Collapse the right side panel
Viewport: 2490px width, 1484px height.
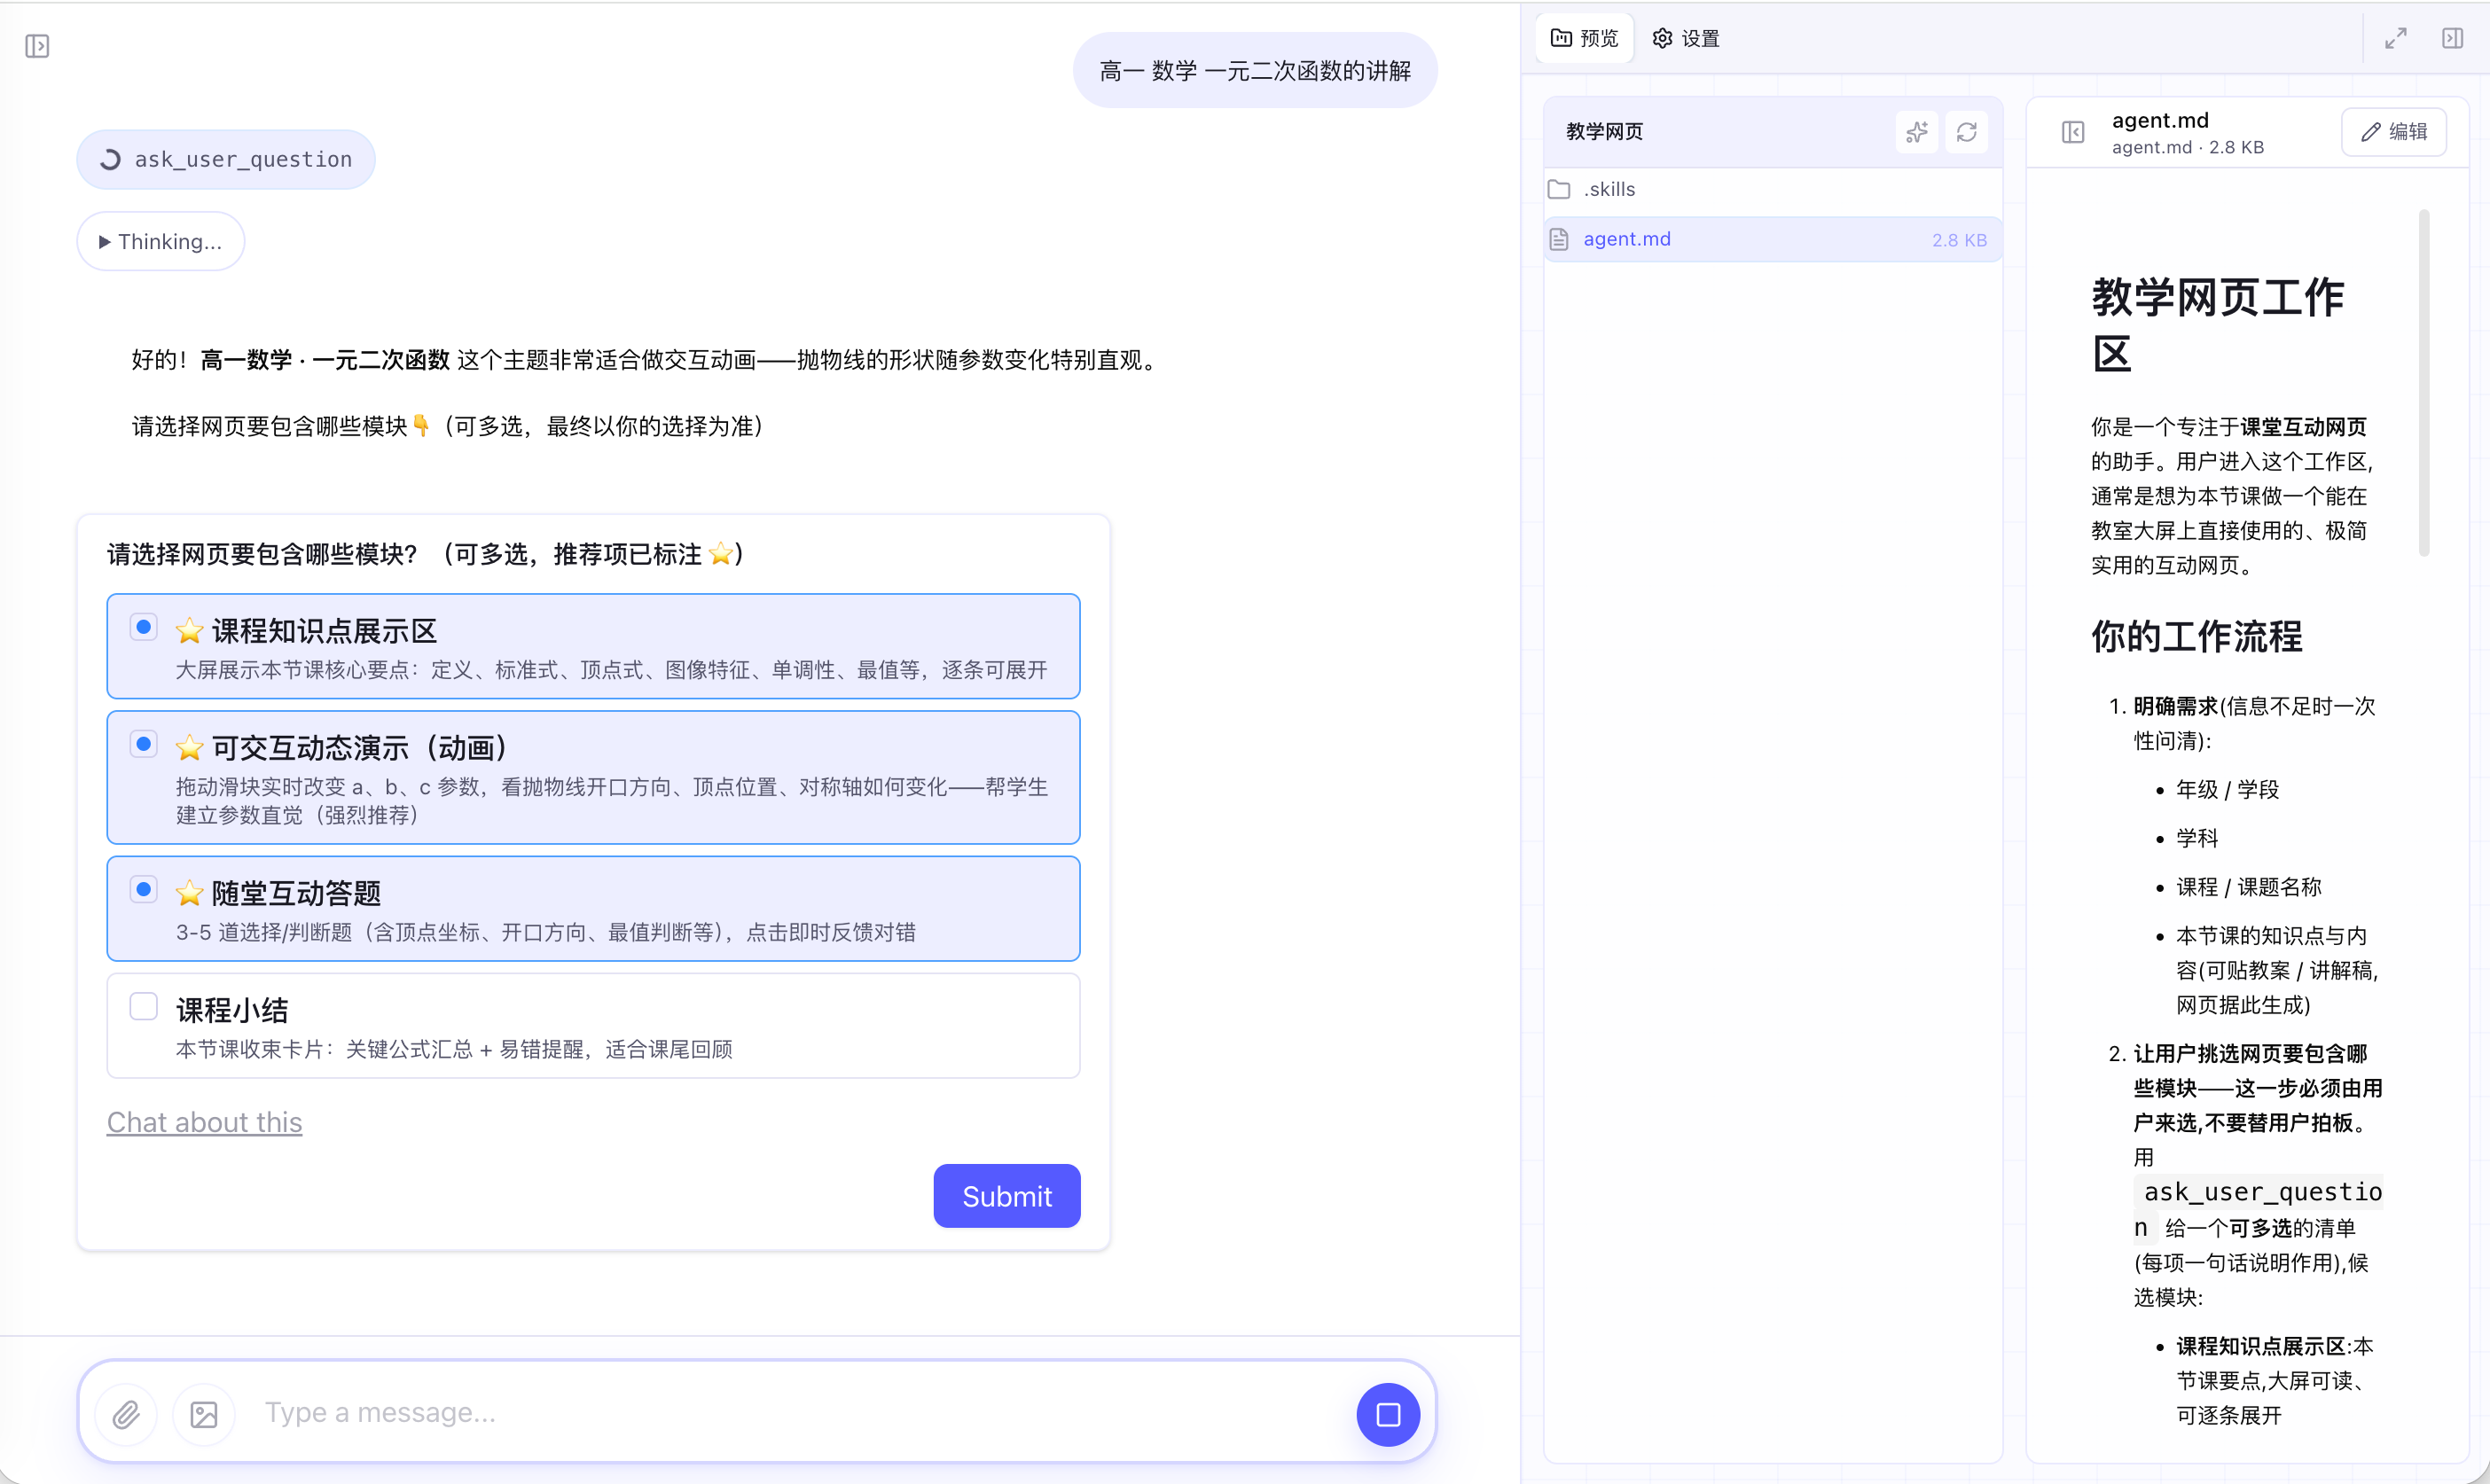(2452, 38)
